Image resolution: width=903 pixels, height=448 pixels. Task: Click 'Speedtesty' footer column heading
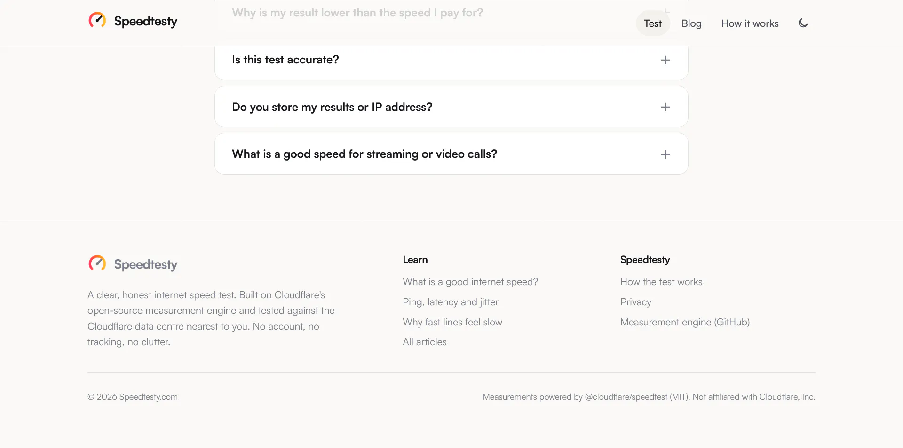coord(645,260)
